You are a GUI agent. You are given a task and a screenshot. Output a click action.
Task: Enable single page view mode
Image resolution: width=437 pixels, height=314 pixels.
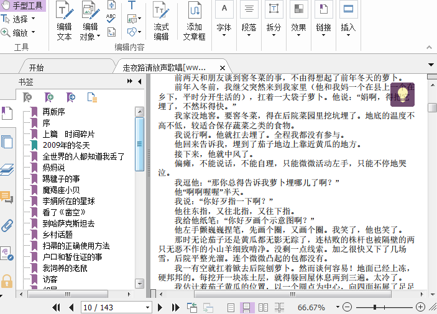pos(231,307)
